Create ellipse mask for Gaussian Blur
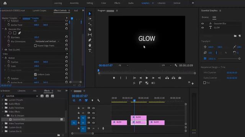 click(x=10, y=33)
